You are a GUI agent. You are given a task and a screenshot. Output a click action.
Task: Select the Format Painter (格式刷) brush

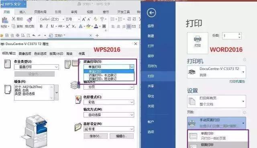point(29,20)
